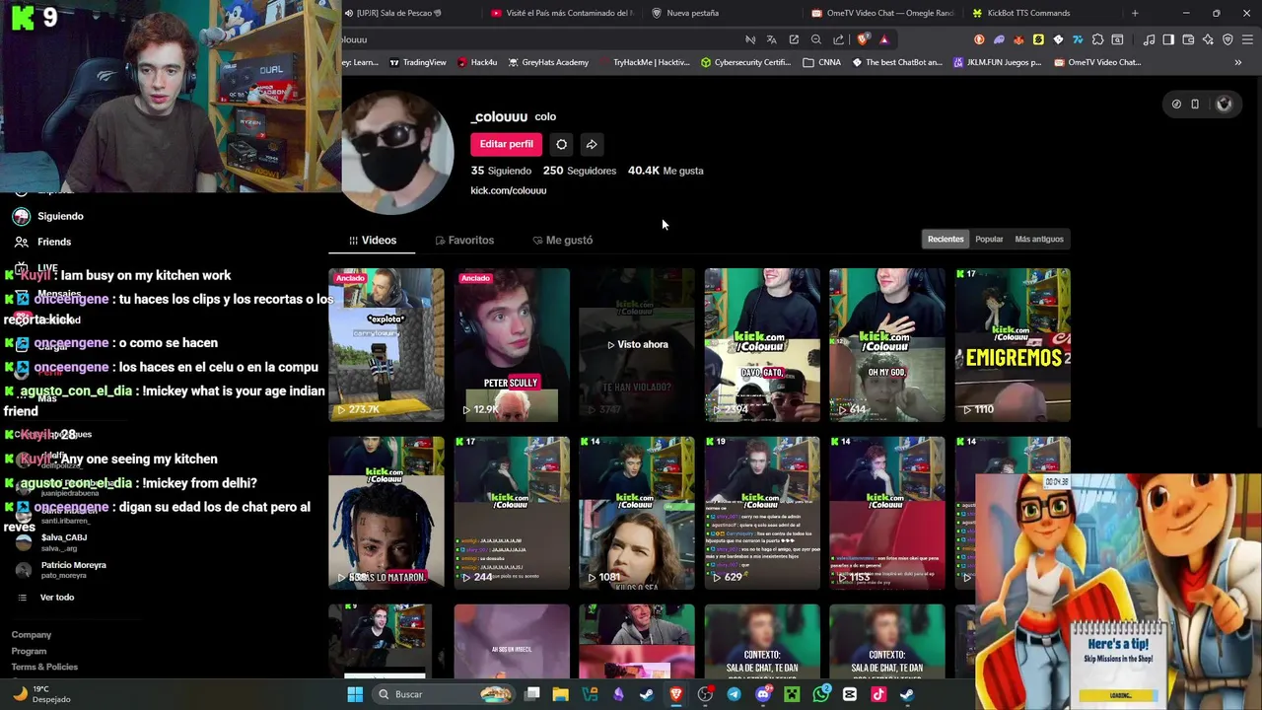Open TikTok app from taskbar
Viewport: 1262px width, 710px height.
[878, 694]
